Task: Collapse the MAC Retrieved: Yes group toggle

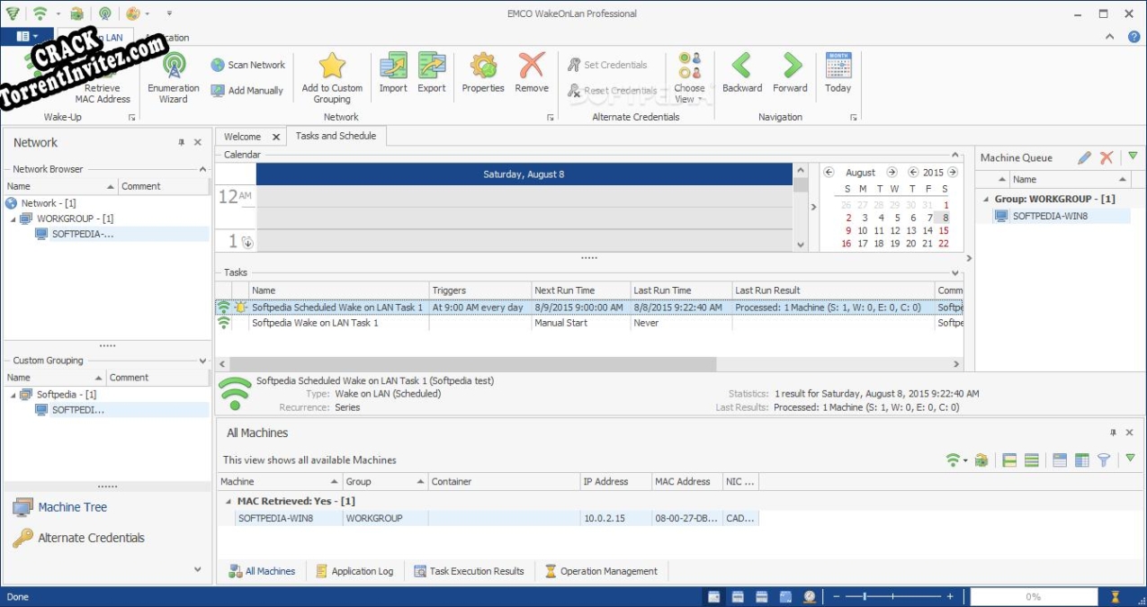Action: click(x=227, y=501)
